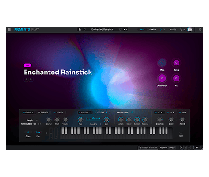Adjust the Distortion macro knob
This screenshot has height=177, width=209.
pyautogui.click(x=162, y=78)
